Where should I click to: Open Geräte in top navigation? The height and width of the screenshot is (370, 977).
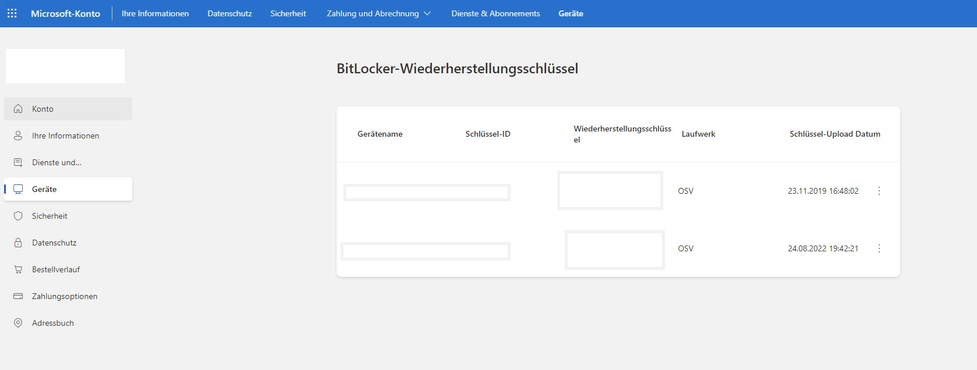(571, 13)
